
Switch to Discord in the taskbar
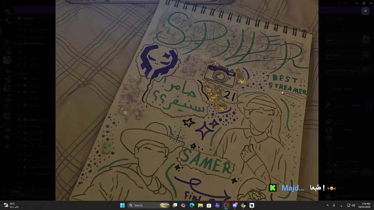pos(235,205)
